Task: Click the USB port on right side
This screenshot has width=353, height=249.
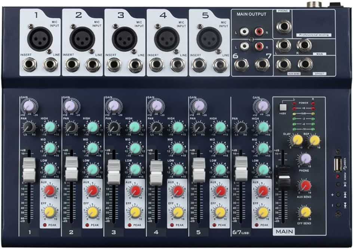Action: click(x=338, y=165)
